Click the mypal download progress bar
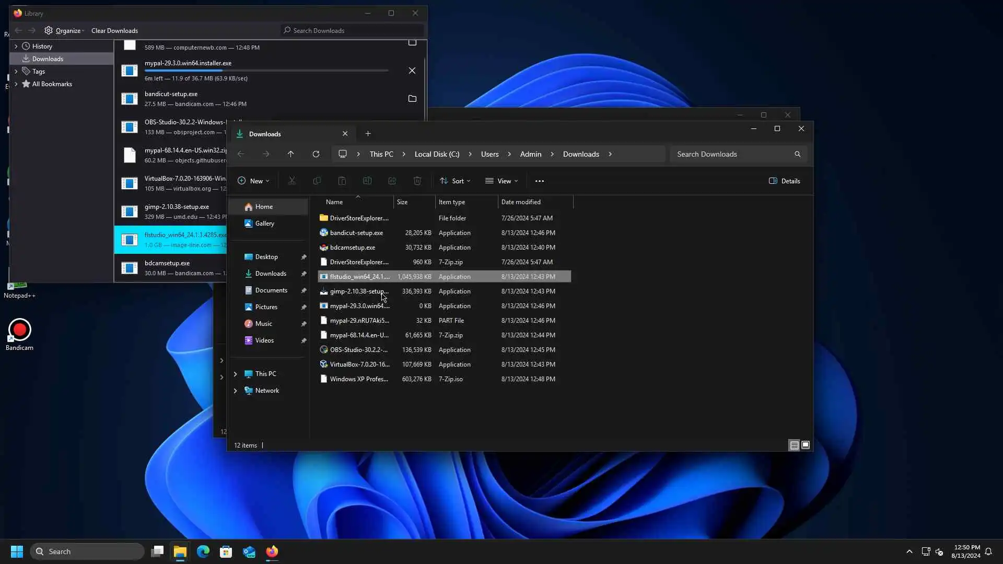 tap(266, 70)
